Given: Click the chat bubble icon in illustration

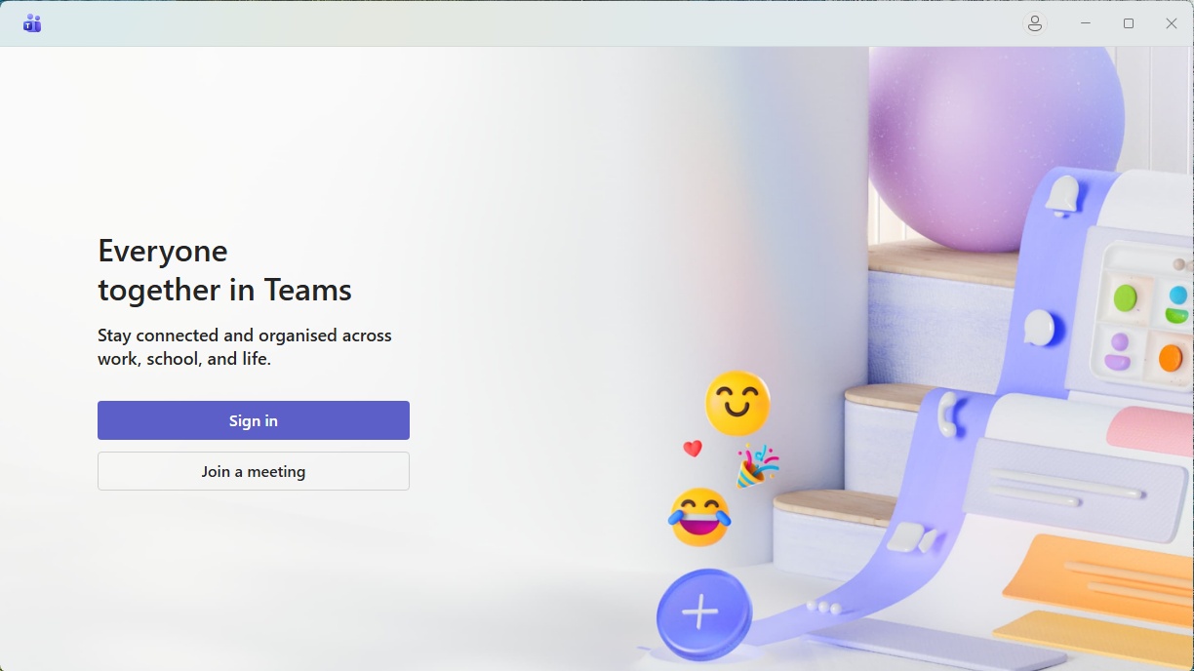Looking at the screenshot, I should [1040, 328].
